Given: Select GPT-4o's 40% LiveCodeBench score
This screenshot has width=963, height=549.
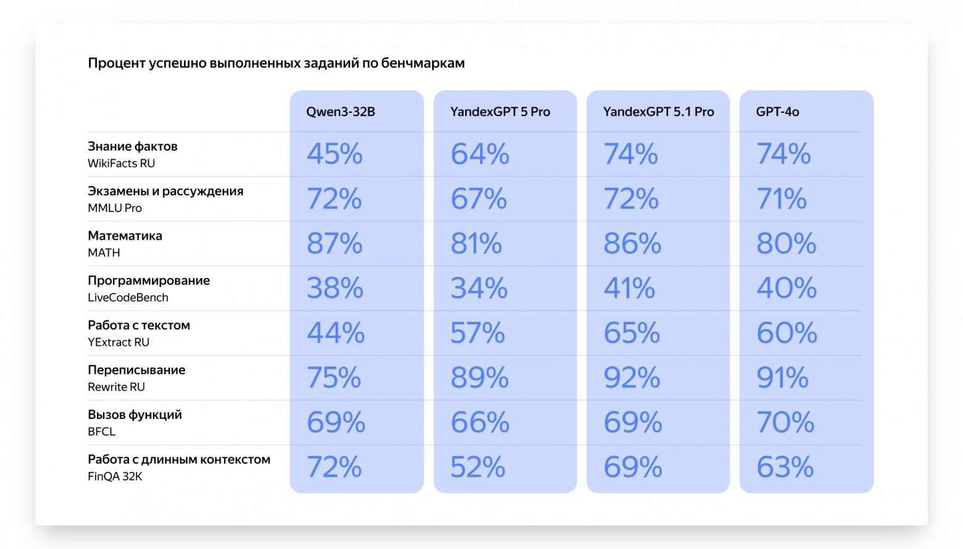Looking at the screenshot, I should point(786,288).
